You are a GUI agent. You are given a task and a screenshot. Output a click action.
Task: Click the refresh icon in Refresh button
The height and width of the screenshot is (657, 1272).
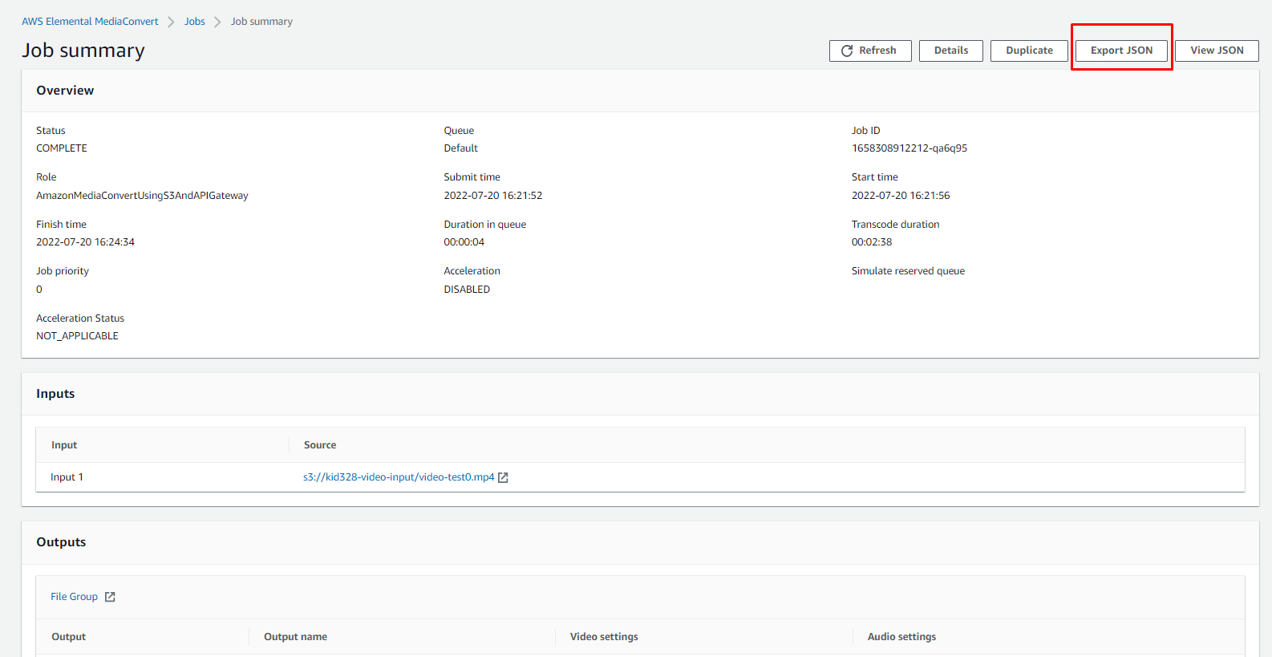[x=846, y=51]
